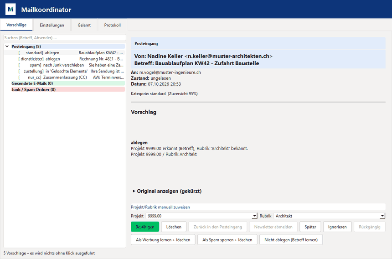Click the status bar text 5 Vorschläge
This screenshot has width=392, height=259.
coord(49,253)
